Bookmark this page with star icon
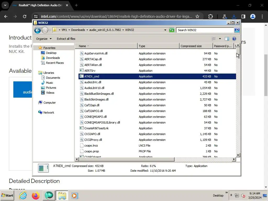This screenshot has height=201, width=268. point(197,16)
